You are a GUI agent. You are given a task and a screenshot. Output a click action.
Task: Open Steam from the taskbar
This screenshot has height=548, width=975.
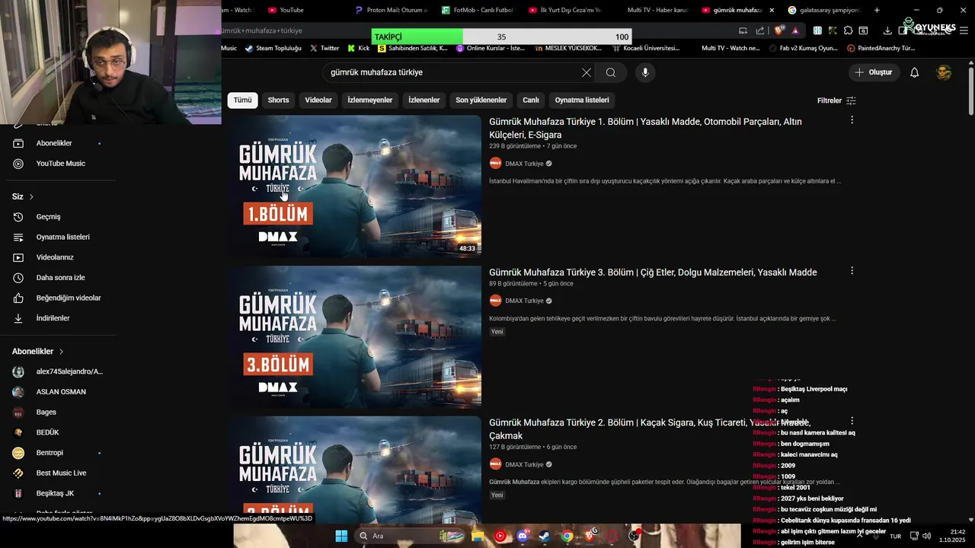[544, 536]
